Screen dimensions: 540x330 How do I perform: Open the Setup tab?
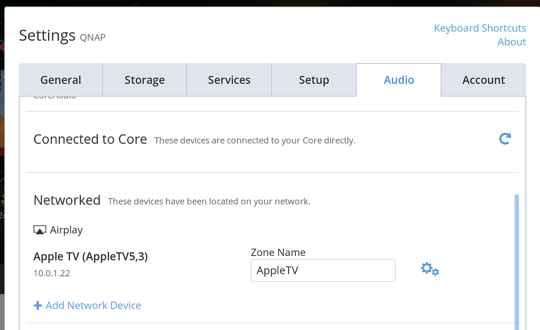[313, 80]
